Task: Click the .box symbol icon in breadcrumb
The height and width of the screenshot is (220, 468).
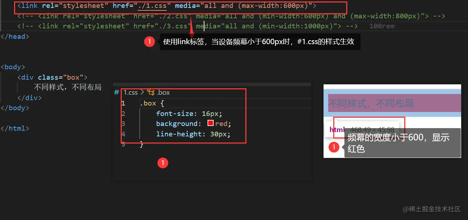Action: point(151,93)
